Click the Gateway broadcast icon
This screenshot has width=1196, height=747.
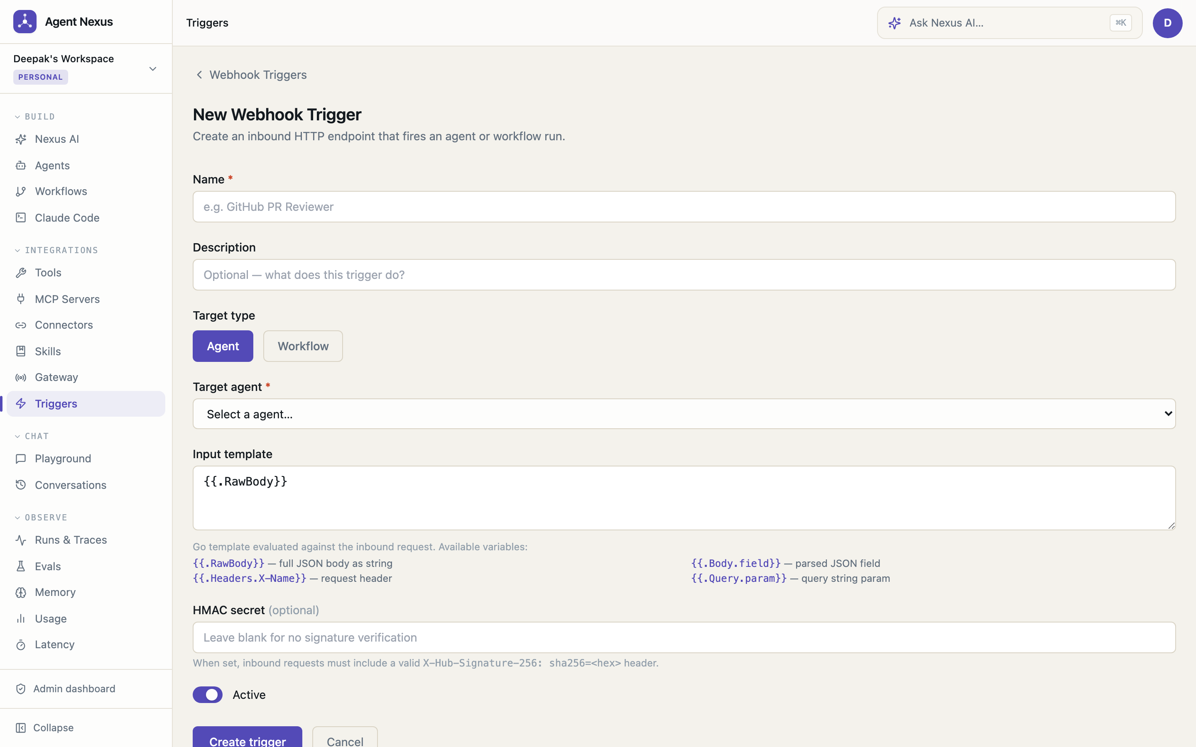21,378
